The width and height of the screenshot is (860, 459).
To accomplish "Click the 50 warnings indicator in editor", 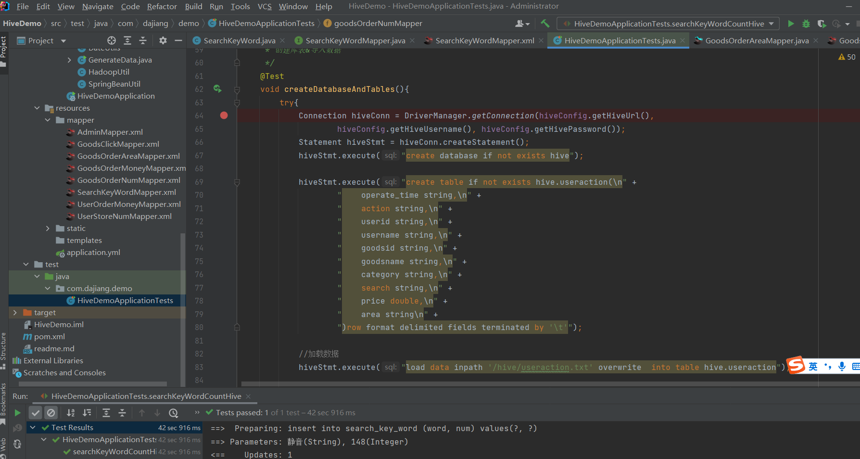I will (847, 57).
